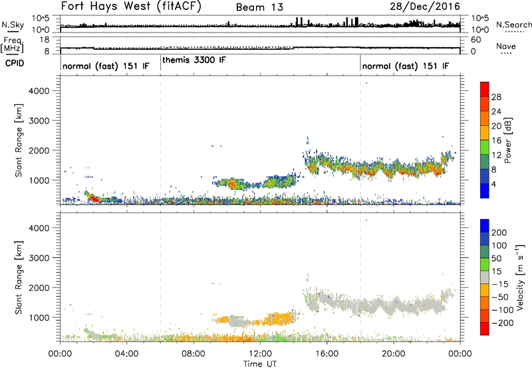The width and height of the screenshot is (532, 368).
Task: Click the first "normal (fast) 151 IF" label starting at 00:00
Action: click(106, 66)
